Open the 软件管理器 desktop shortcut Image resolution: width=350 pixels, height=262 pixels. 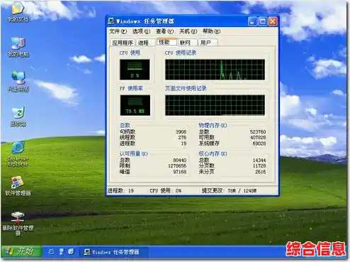[x=18, y=186]
